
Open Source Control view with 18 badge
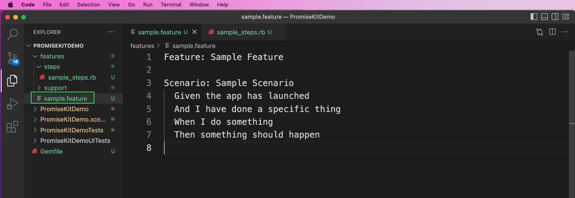12,58
